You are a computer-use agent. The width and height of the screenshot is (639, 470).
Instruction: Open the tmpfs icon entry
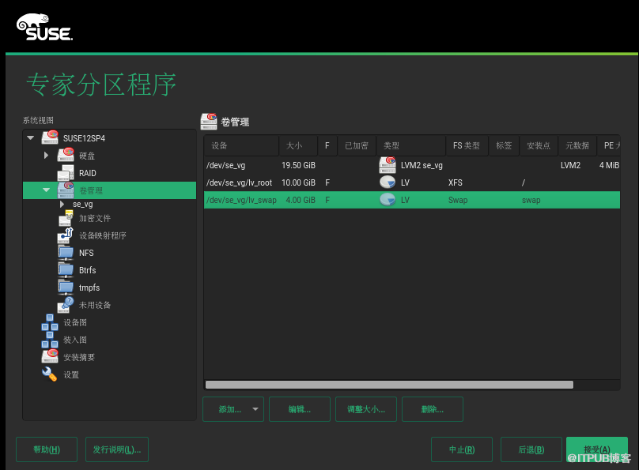pos(66,288)
